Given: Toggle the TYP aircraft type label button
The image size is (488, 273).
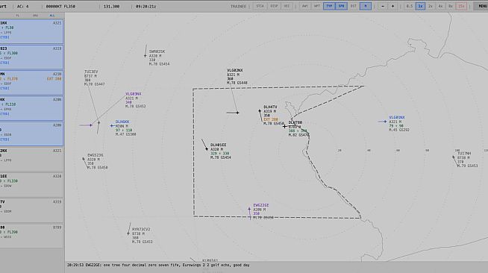Looking at the screenshot, I should point(329,6).
